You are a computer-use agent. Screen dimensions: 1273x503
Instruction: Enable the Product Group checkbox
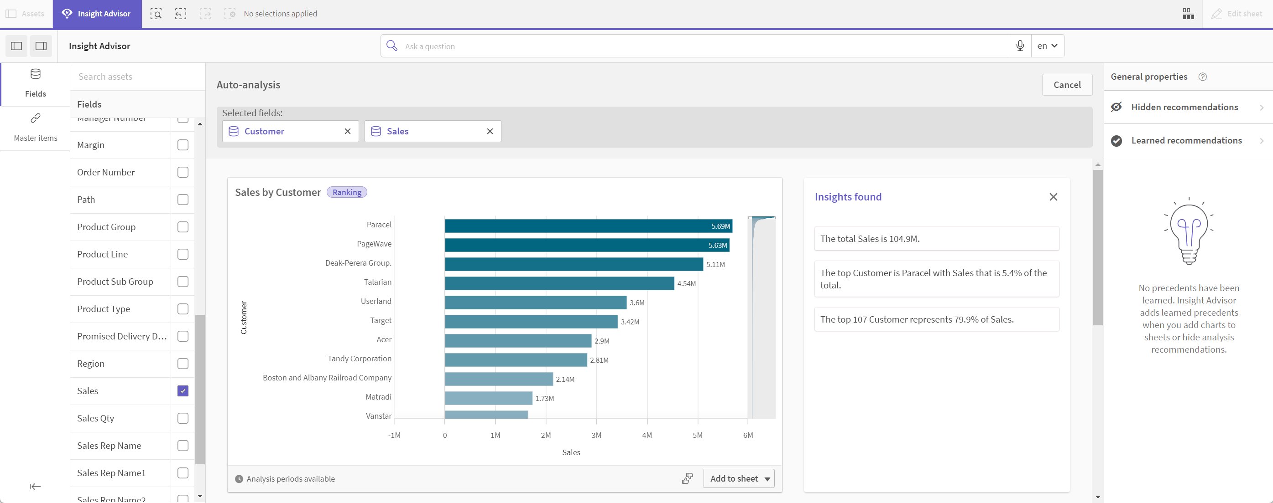183,226
